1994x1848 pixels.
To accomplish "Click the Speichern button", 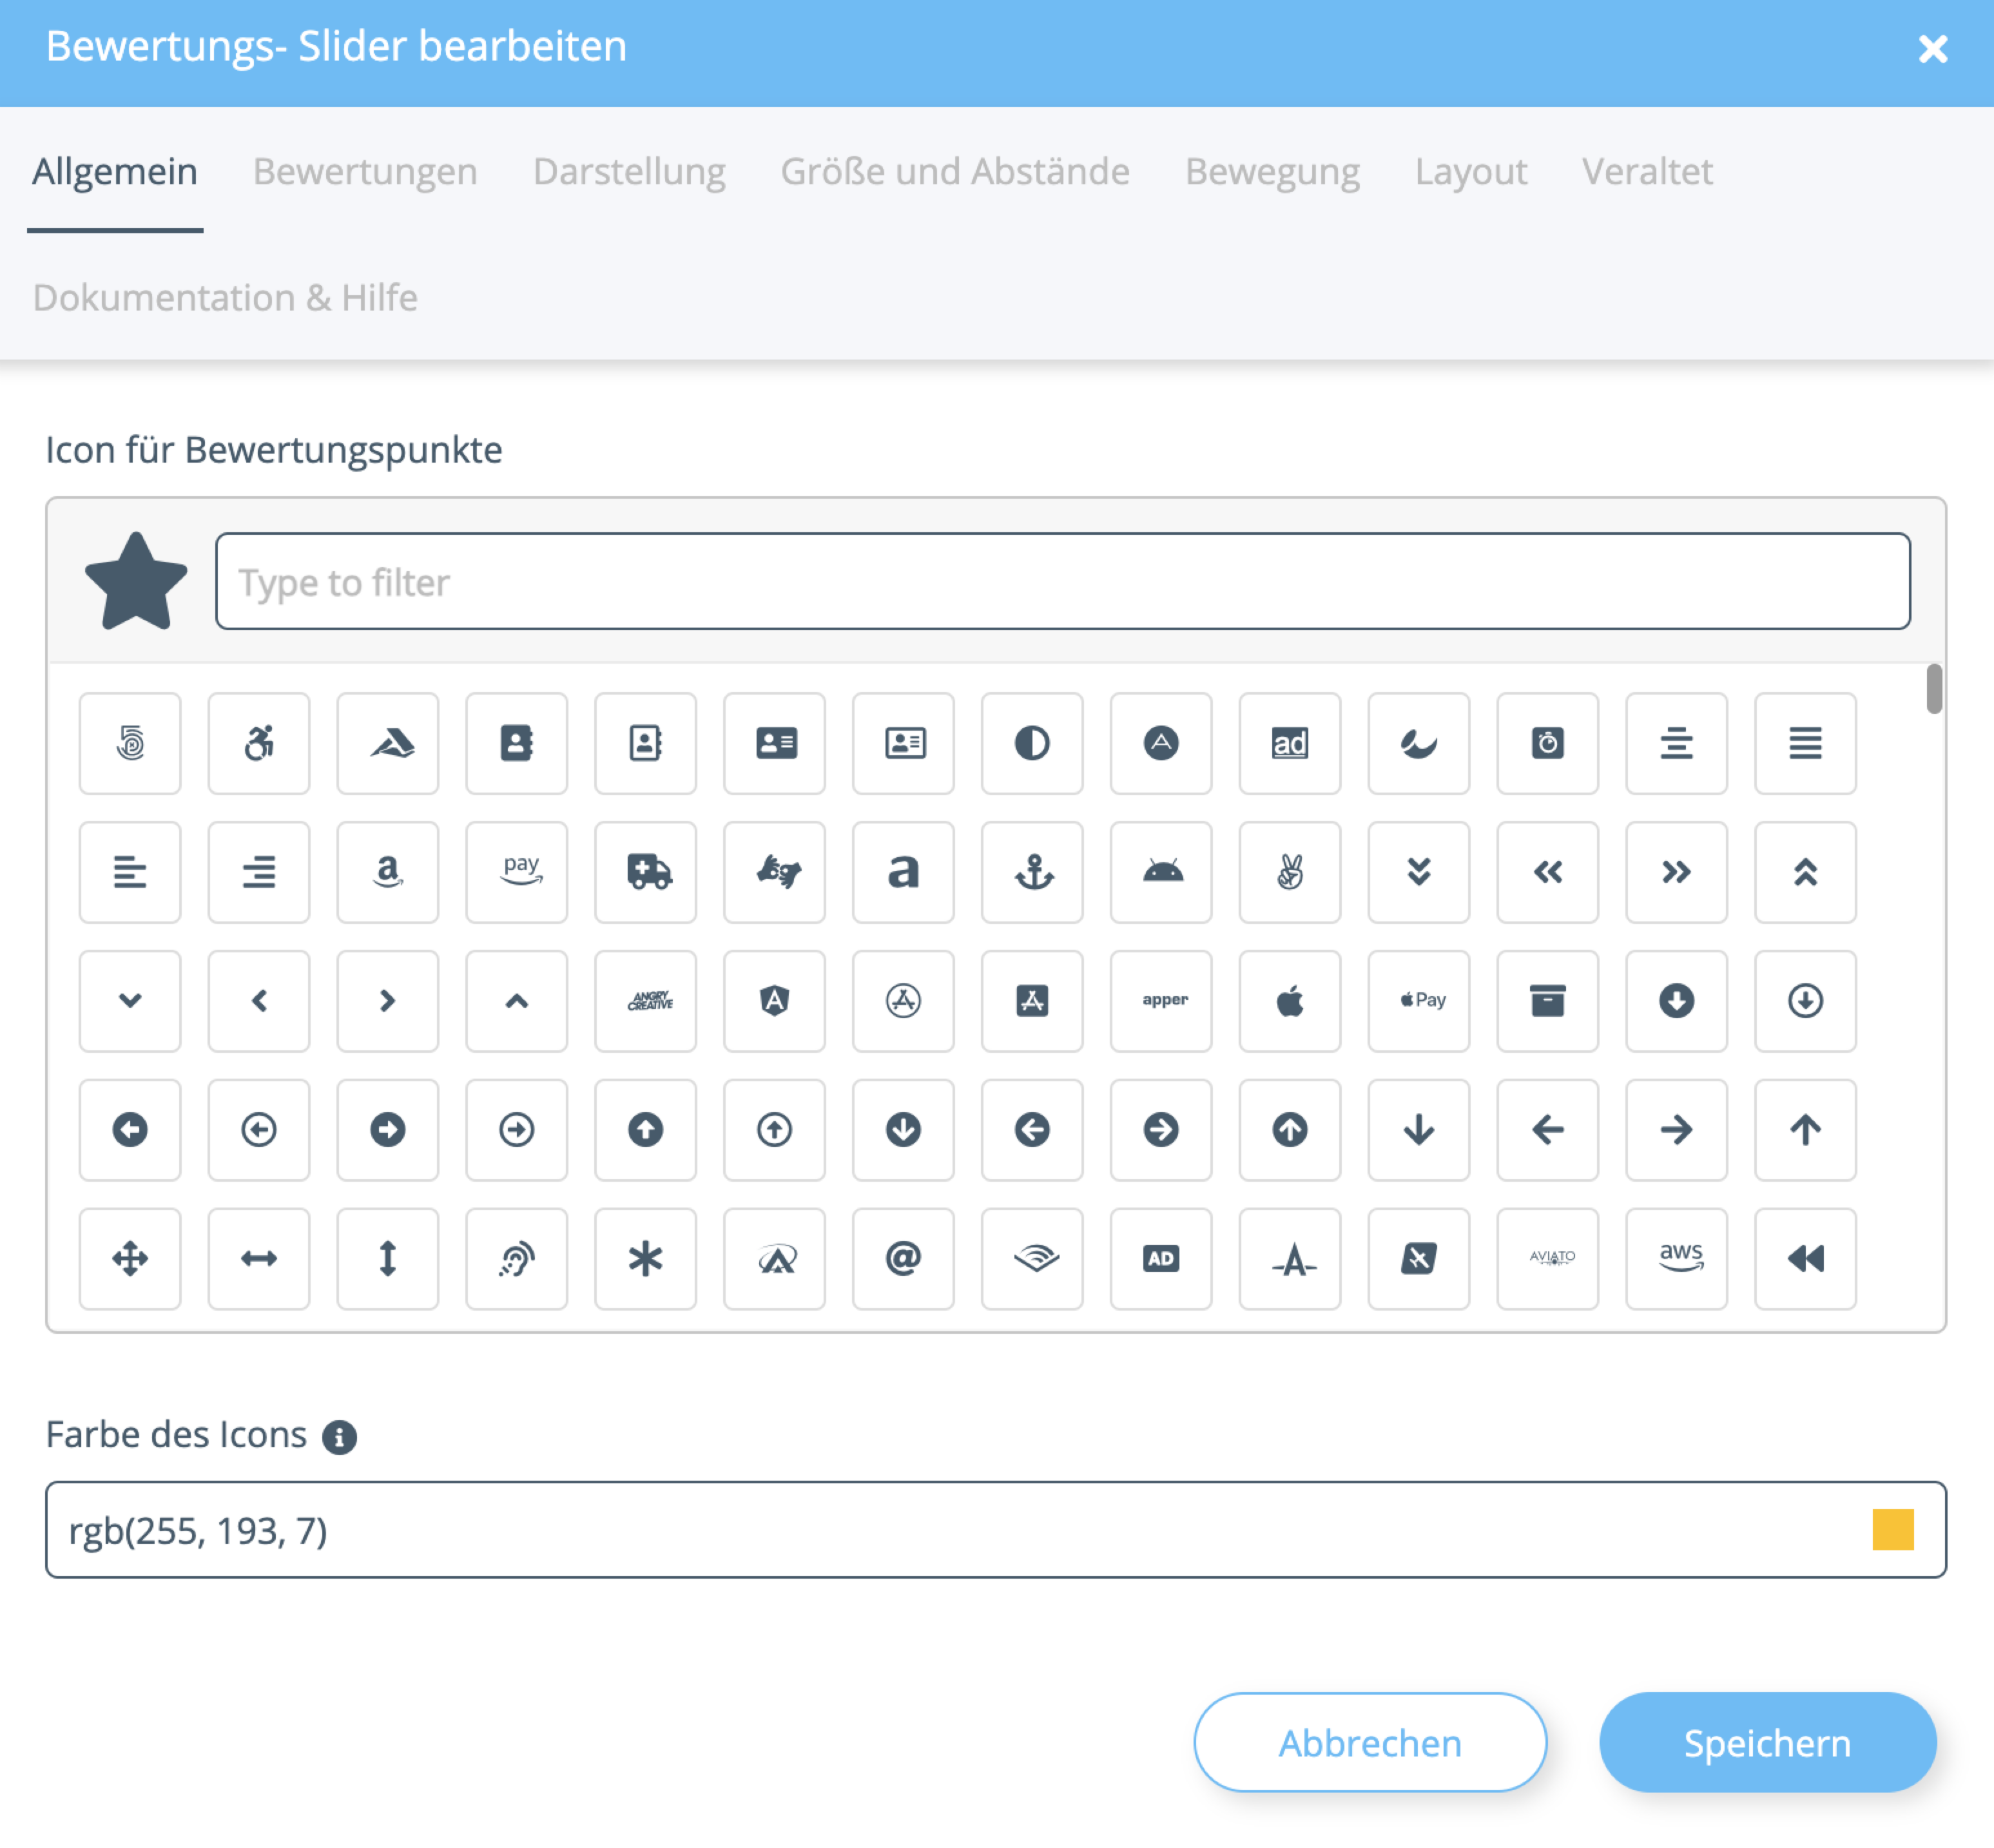I will pyautogui.click(x=1767, y=1743).
